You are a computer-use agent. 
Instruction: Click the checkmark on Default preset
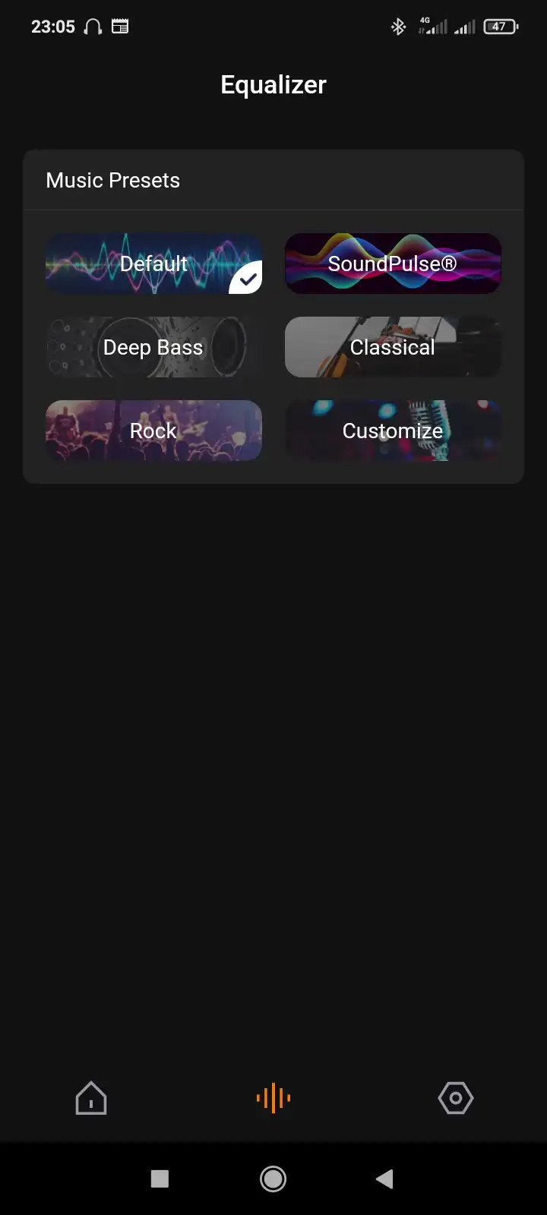[247, 279]
